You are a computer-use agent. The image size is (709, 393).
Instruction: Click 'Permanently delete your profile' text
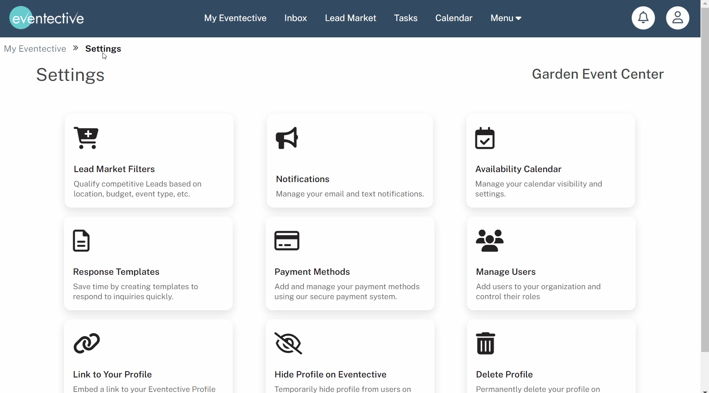(538, 389)
